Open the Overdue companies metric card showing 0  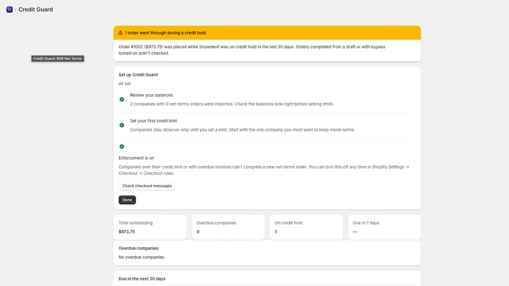(x=228, y=228)
